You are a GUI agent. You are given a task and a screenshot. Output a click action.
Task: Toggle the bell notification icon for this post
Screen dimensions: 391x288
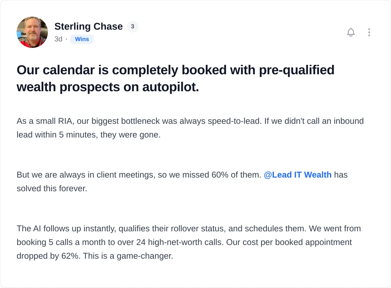351,32
